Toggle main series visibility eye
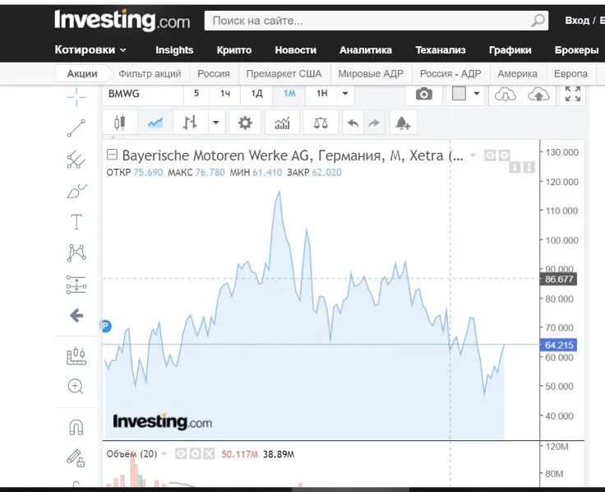This screenshot has width=605, height=492. 490,155
